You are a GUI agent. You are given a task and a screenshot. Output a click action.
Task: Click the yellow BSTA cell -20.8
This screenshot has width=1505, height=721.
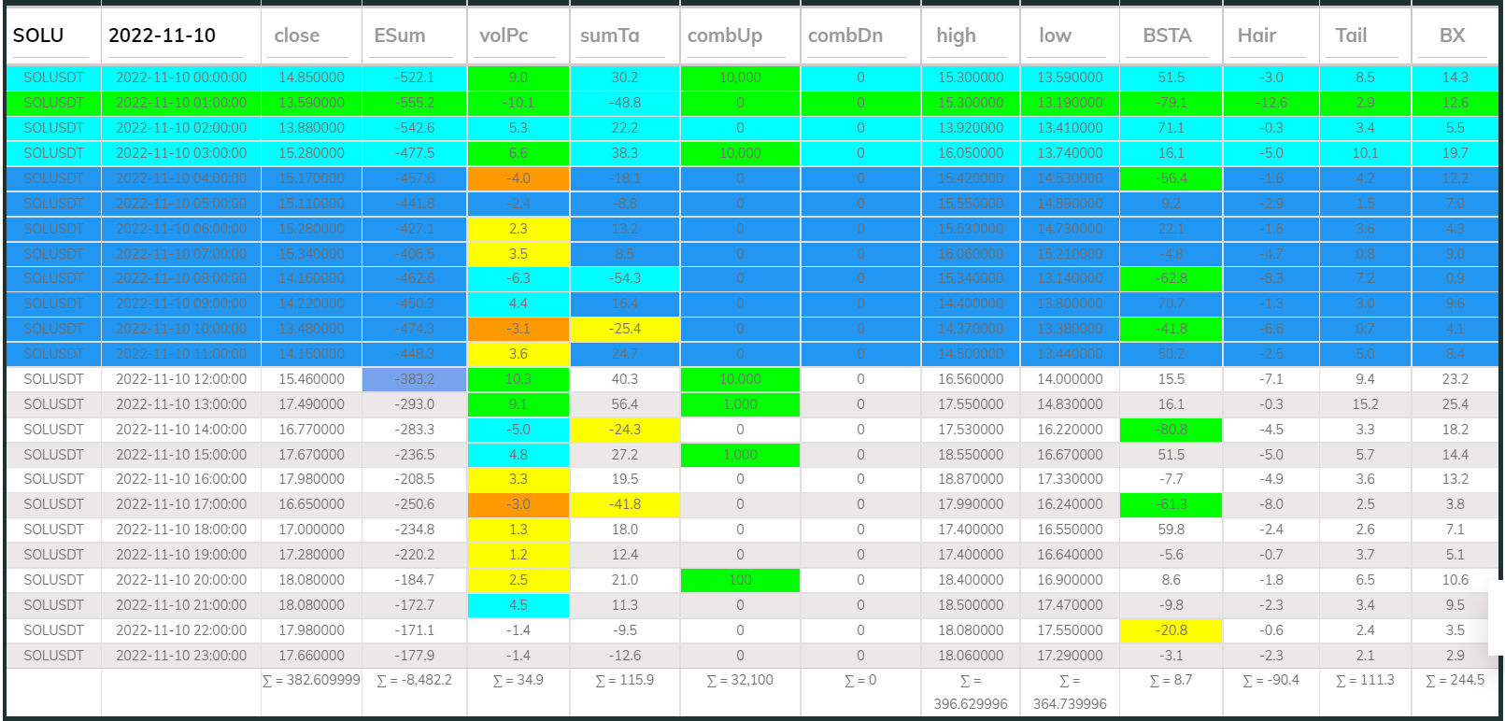[1171, 630]
